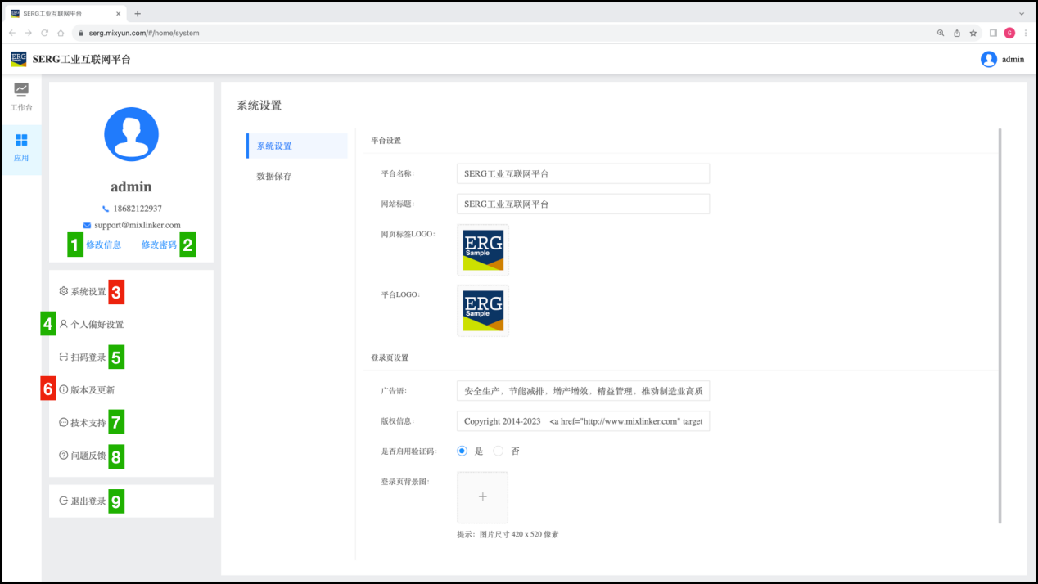
Task: Open the 工作台 workbench icon
Action: [21, 90]
